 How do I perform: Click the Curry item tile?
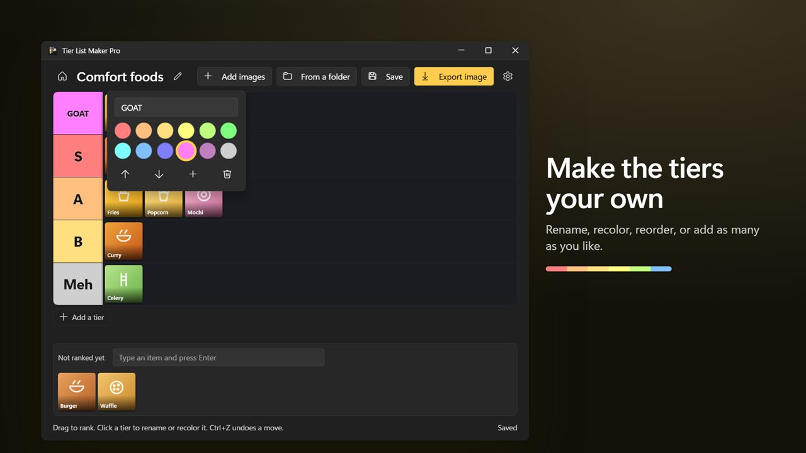tap(124, 241)
